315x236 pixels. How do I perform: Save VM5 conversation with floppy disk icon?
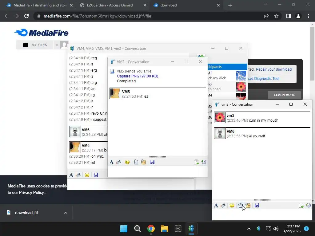(x=152, y=162)
